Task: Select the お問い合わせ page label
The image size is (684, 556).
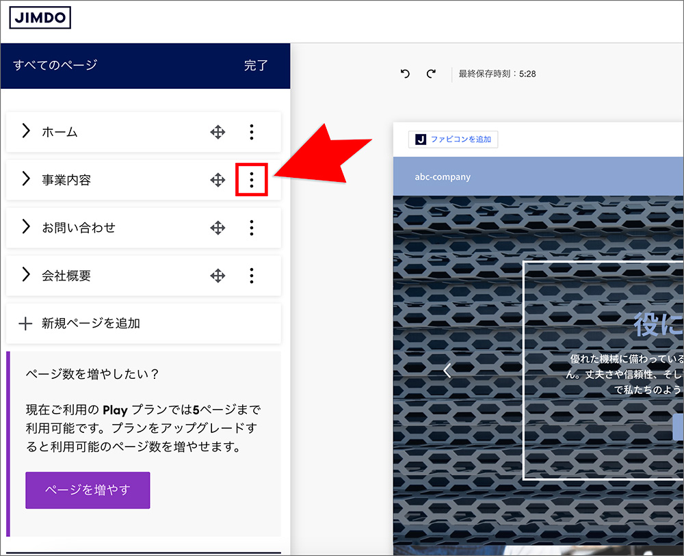Action: [79, 228]
